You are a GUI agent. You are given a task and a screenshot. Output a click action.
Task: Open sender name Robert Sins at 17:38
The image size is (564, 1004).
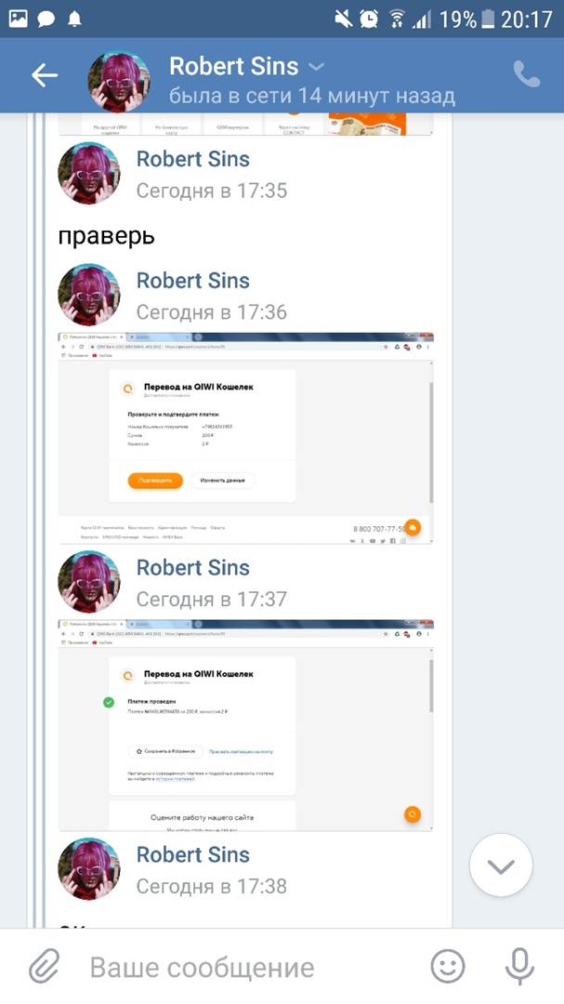(192, 854)
